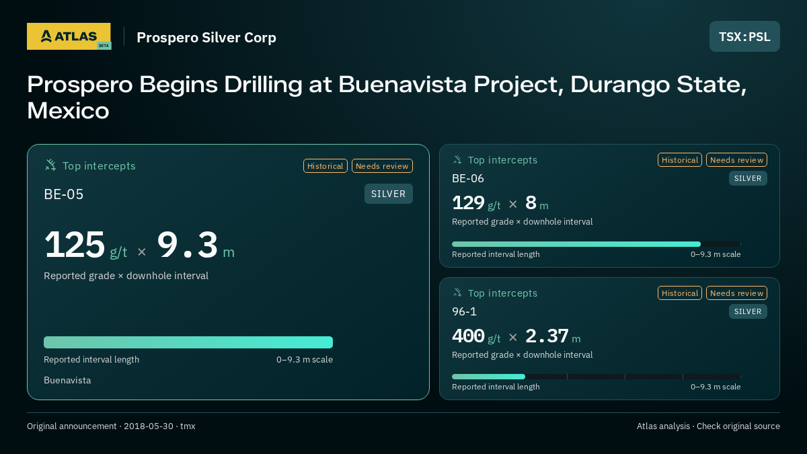Click the Original announcement 2018-05-30 tmx footer
Image resolution: width=807 pixels, height=454 pixels.
click(x=111, y=426)
